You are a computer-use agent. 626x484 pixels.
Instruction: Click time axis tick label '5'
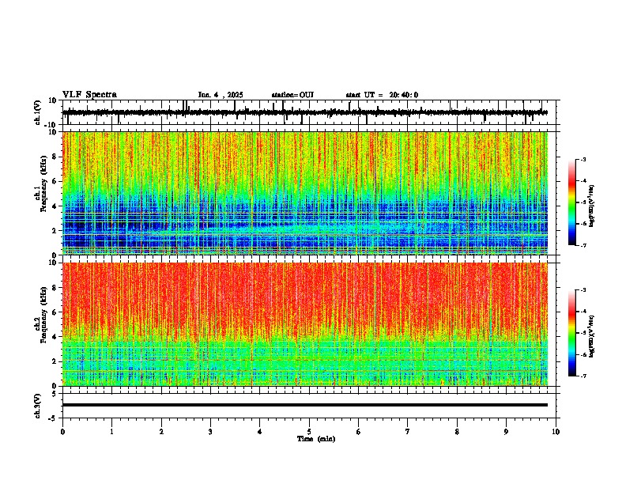(309, 432)
